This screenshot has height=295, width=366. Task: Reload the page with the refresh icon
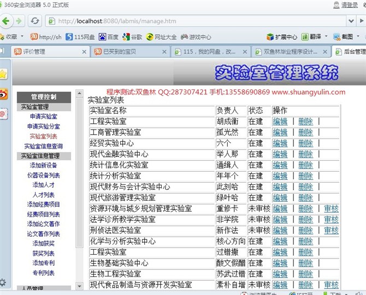35,21
